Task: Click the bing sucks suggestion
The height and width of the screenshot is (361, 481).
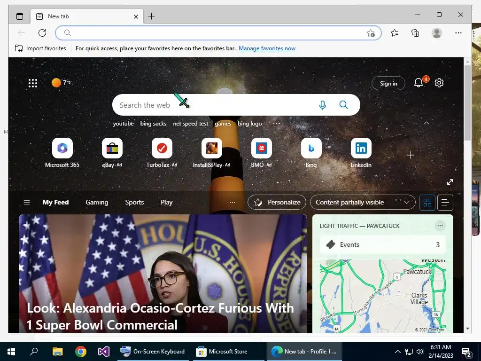Action: (154, 124)
